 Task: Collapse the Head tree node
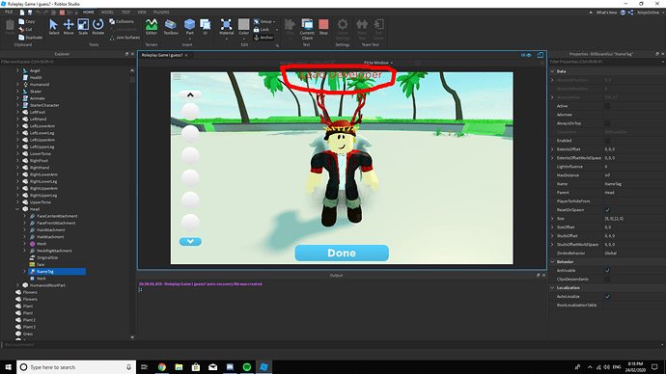(x=17, y=209)
